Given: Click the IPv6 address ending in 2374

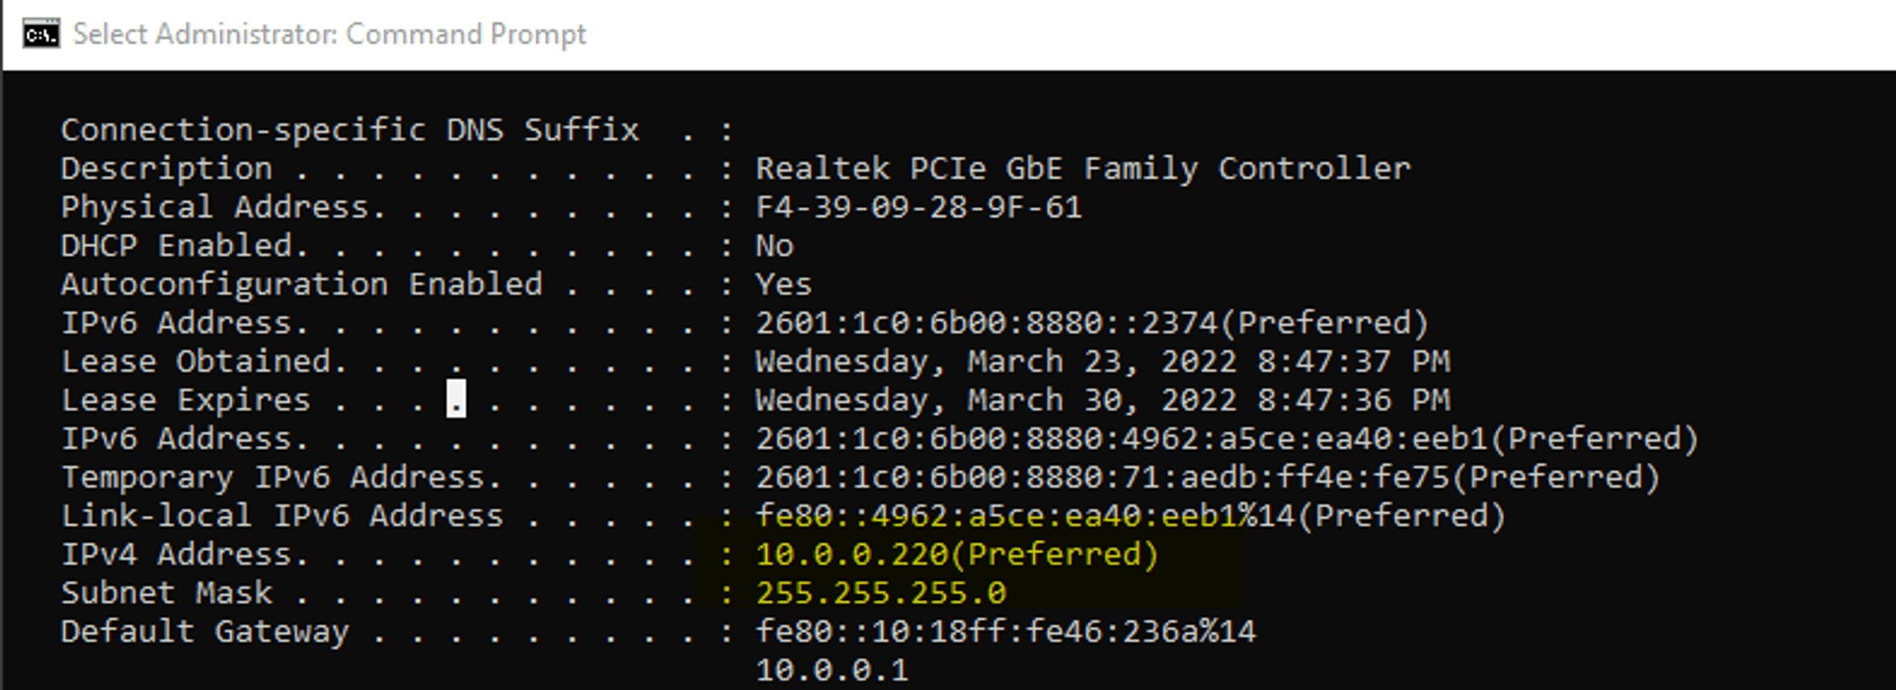Looking at the screenshot, I should tap(1091, 323).
